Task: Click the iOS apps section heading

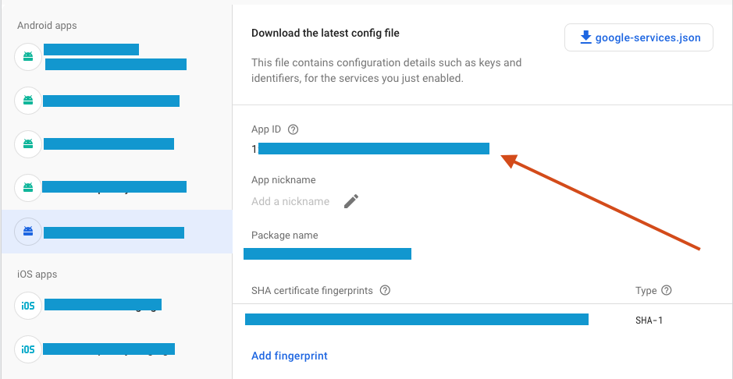Action: pos(37,275)
